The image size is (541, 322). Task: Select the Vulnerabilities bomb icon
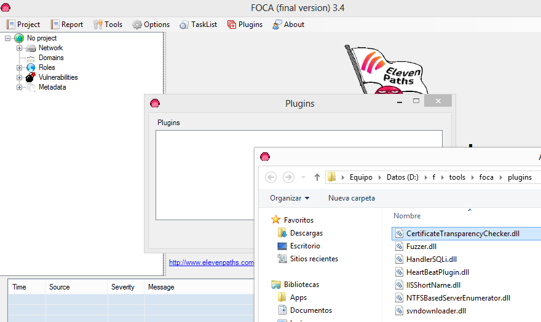[31, 77]
